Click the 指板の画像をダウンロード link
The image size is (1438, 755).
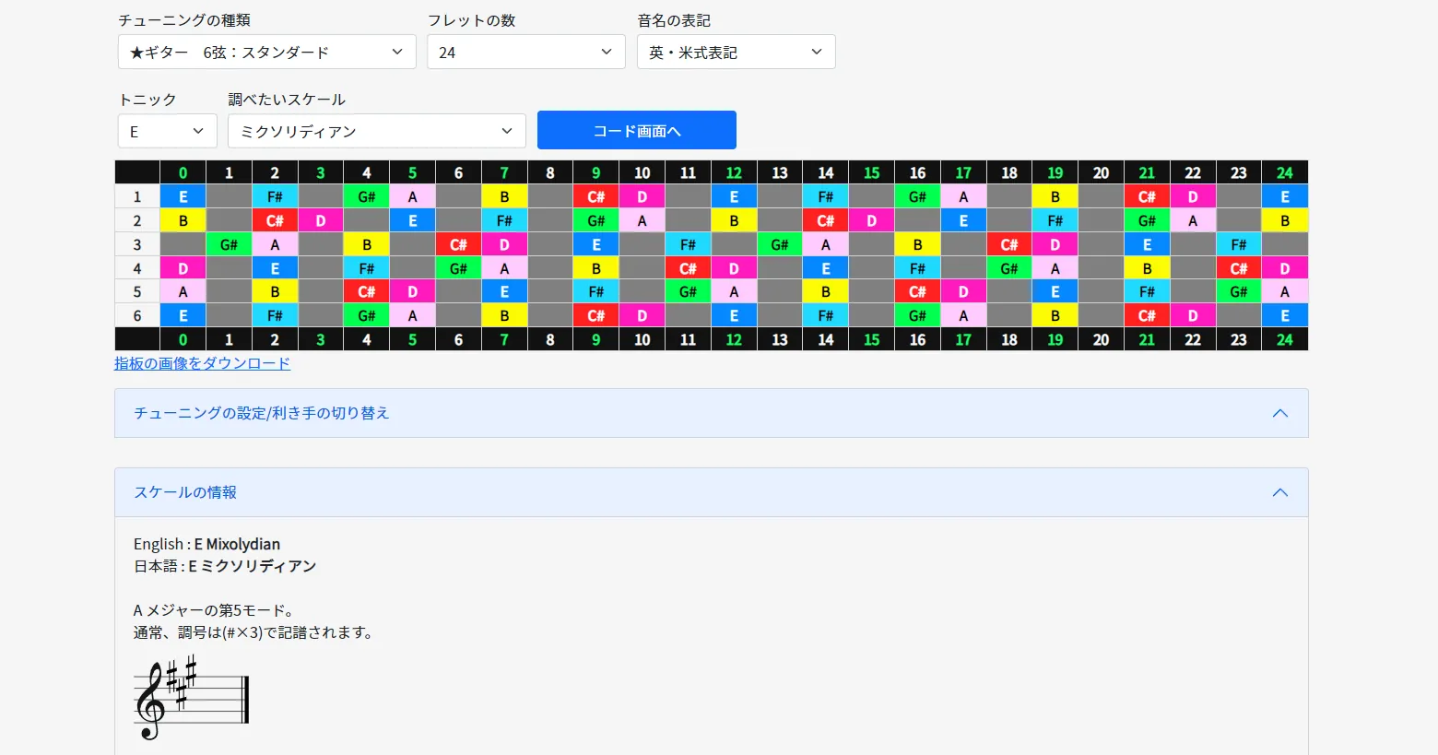[x=202, y=363]
